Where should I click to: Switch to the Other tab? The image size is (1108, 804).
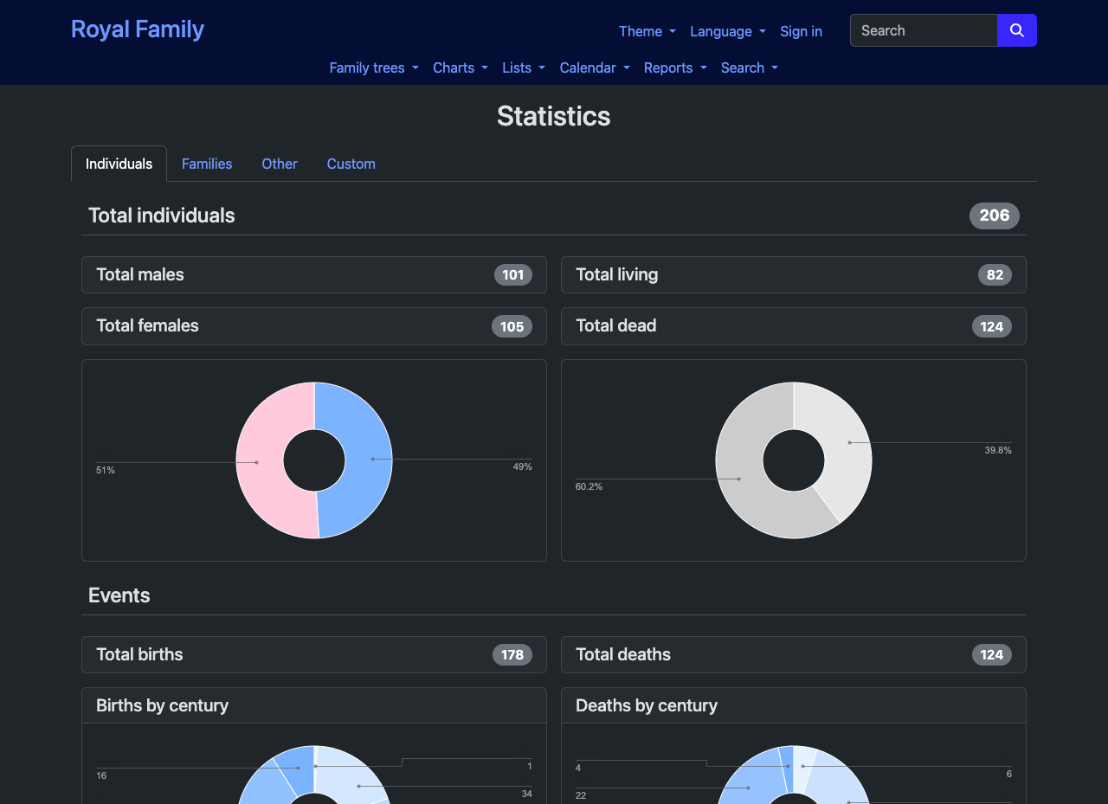tap(280, 164)
